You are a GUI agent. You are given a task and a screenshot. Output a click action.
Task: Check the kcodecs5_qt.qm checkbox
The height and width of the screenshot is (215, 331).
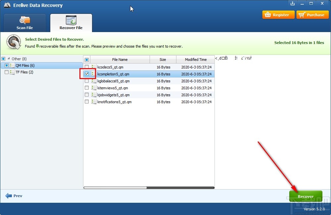86,67
